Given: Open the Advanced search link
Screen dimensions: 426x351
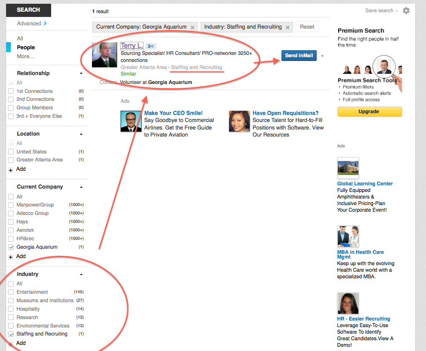Looking at the screenshot, I should click(32, 23).
